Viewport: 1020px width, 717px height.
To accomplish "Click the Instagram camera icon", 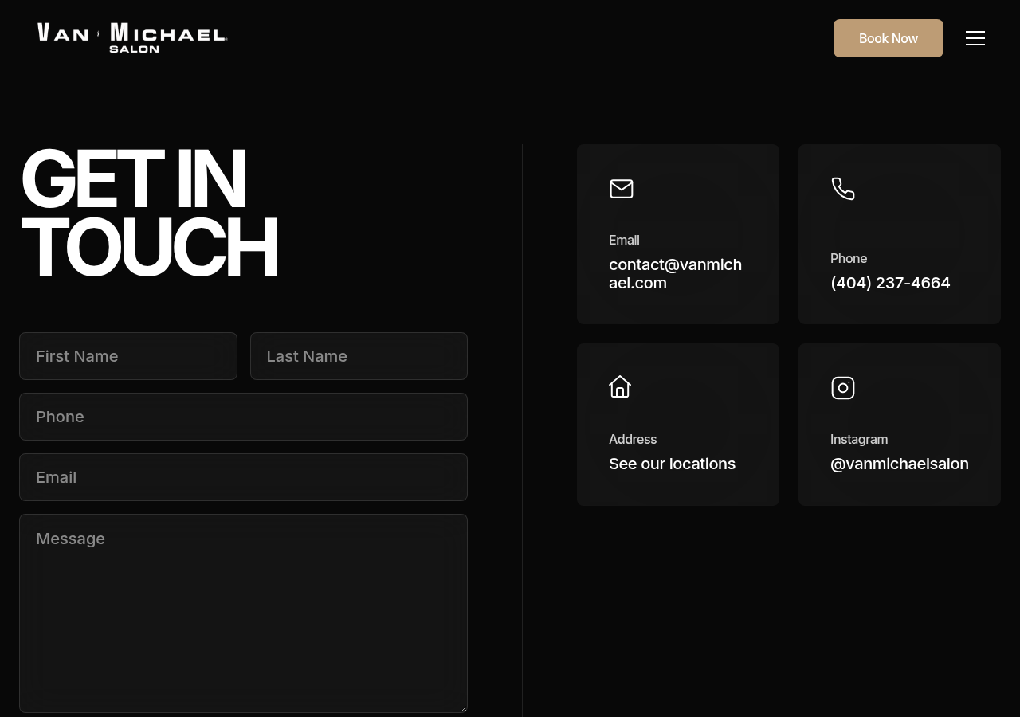I will pyautogui.click(x=843, y=388).
